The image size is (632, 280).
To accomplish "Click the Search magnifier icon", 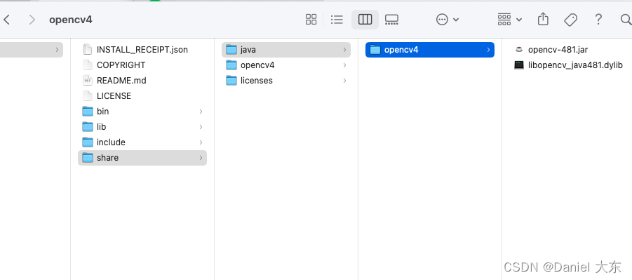I will click(626, 20).
